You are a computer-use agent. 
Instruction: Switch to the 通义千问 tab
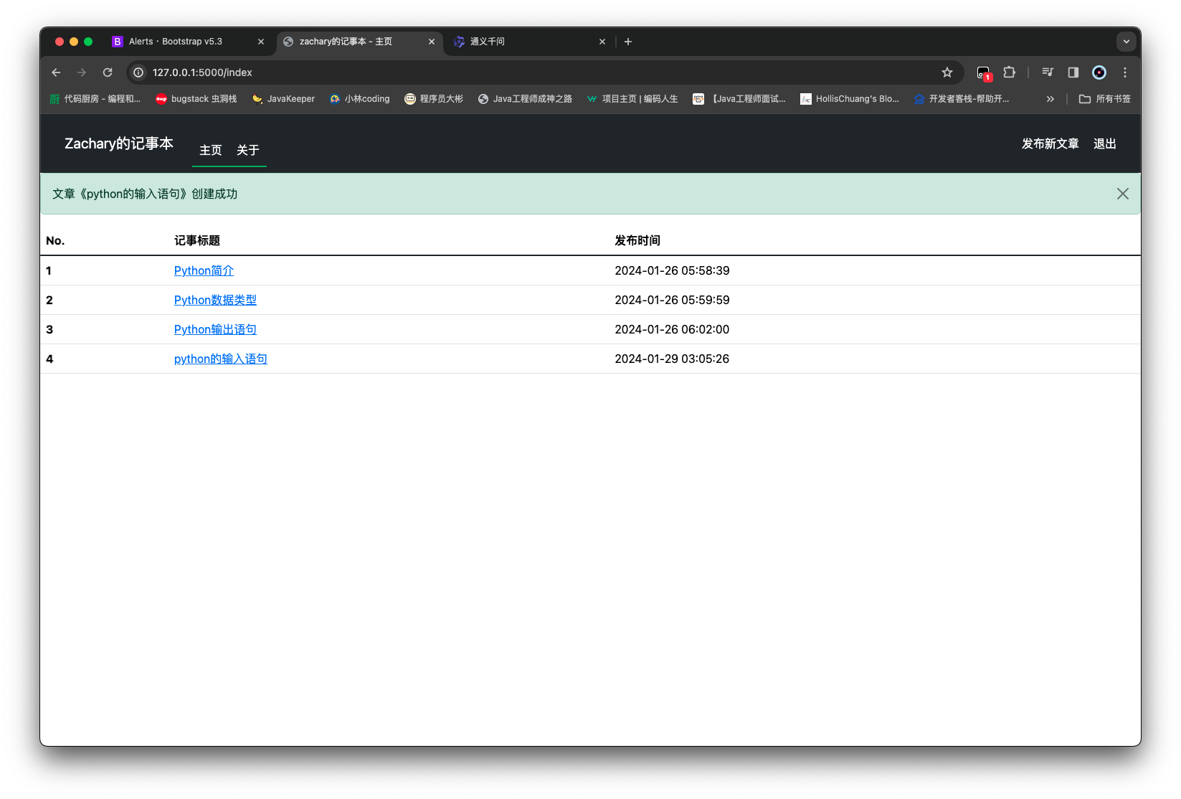tap(529, 42)
